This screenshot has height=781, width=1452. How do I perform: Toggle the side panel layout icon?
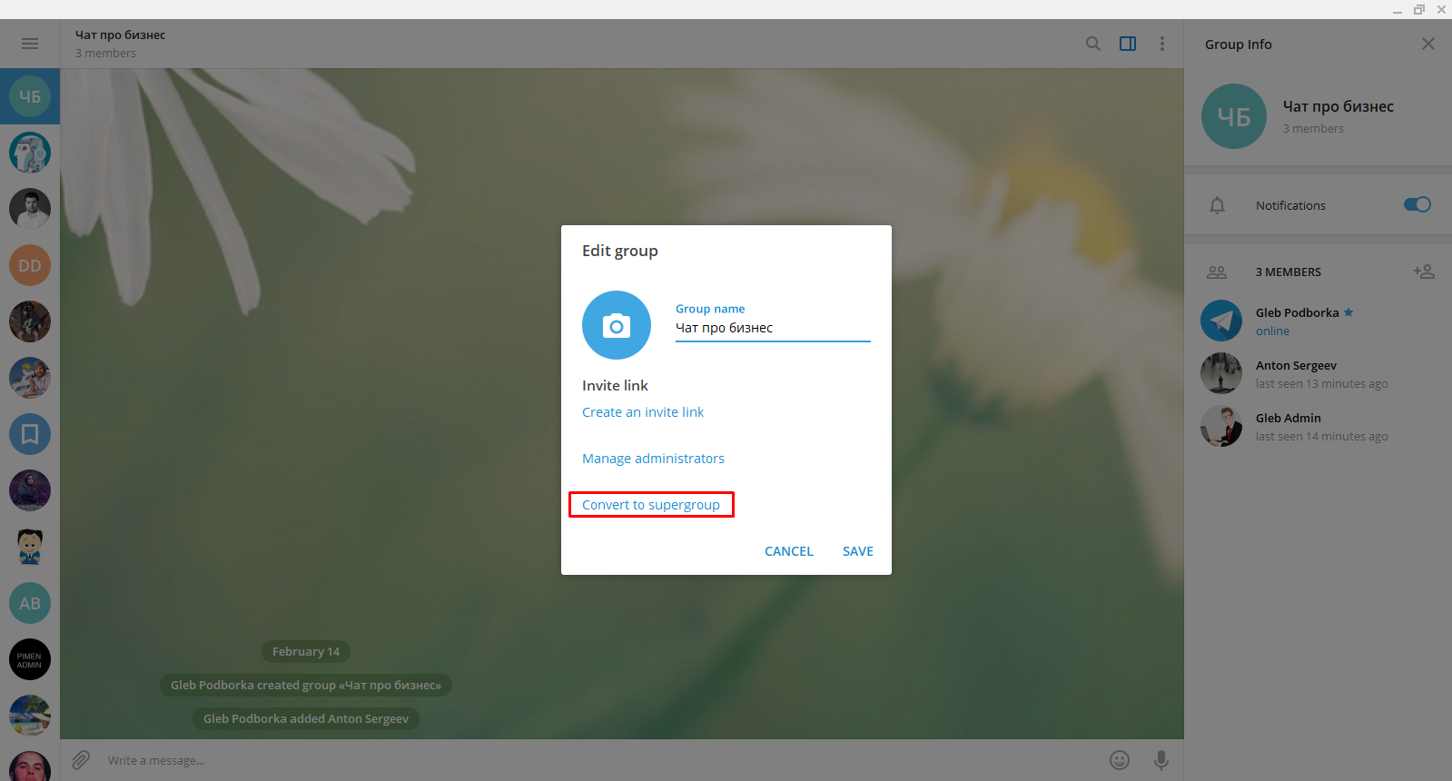(x=1128, y=44)
